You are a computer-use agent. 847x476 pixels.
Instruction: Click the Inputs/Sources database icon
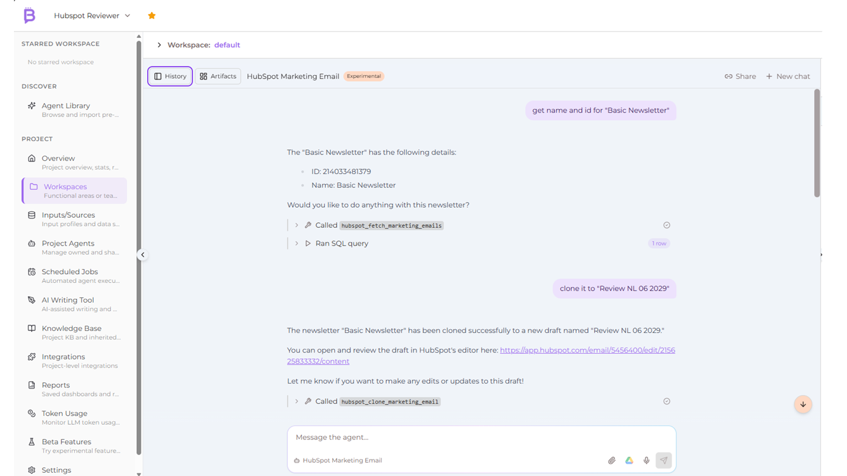pyautogui.click(x=32, y=215)
